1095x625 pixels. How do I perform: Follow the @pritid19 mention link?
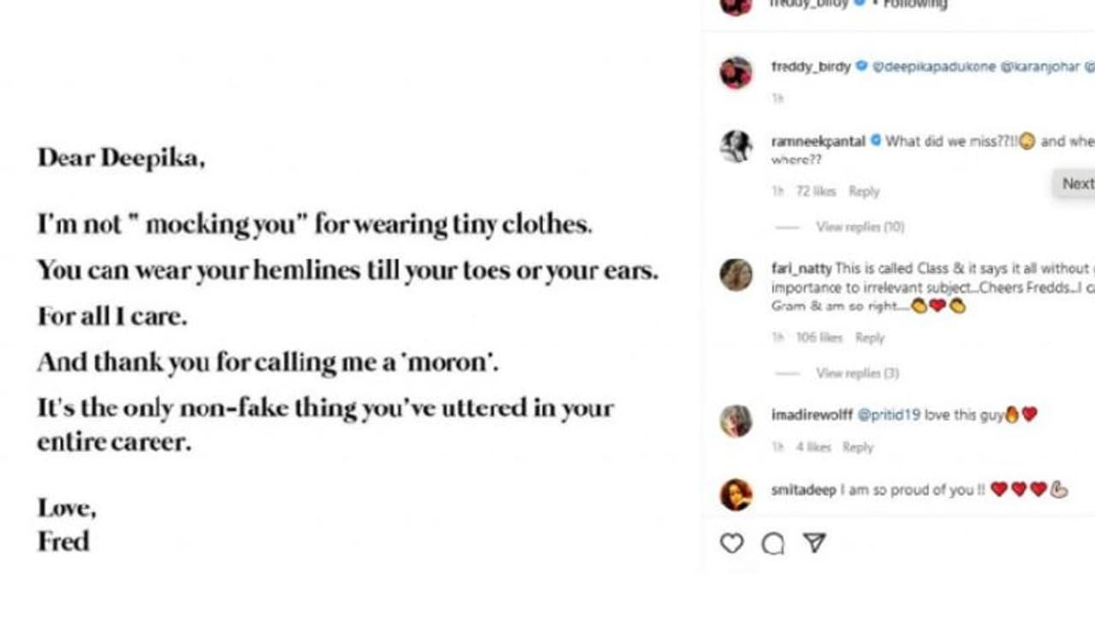coord(888,415)
